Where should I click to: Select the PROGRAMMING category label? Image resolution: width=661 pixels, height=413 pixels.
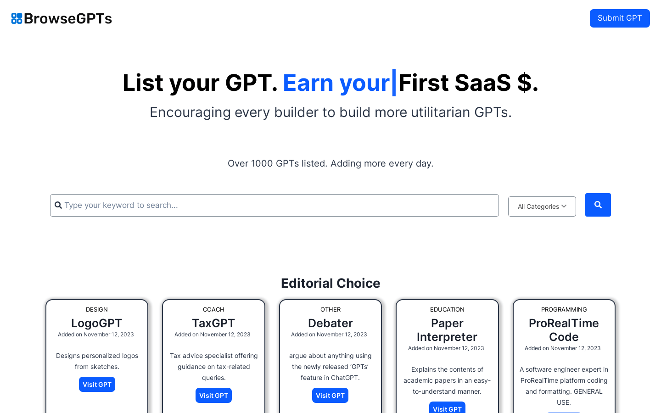[564, 309]
